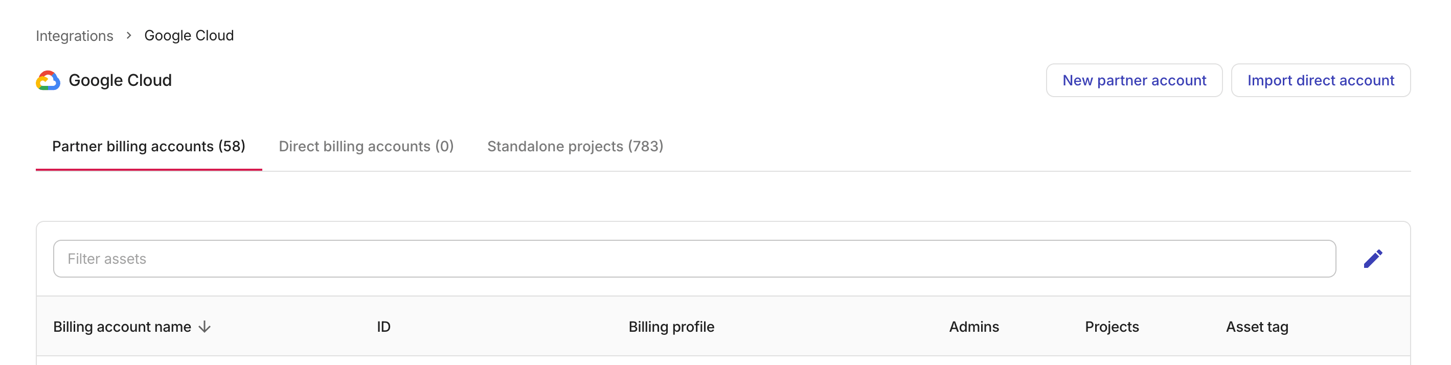The image size is (1451, 365).
Task: Click the Projects column header
Action: (x=1112, y=327)
